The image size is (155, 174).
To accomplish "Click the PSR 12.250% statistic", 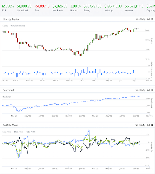I will (7, 6).
